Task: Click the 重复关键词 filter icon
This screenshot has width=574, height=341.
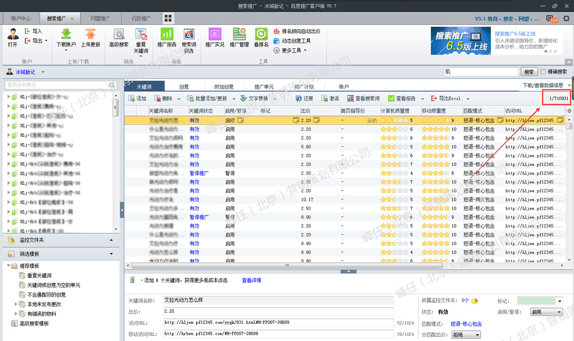Action: point(141,34)
